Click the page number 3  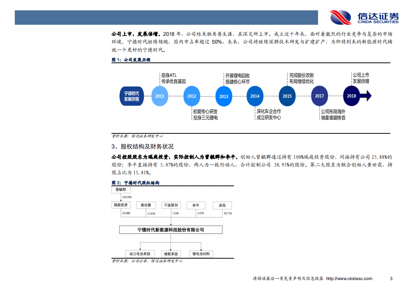pyautogui.click(x=391, y=278)
